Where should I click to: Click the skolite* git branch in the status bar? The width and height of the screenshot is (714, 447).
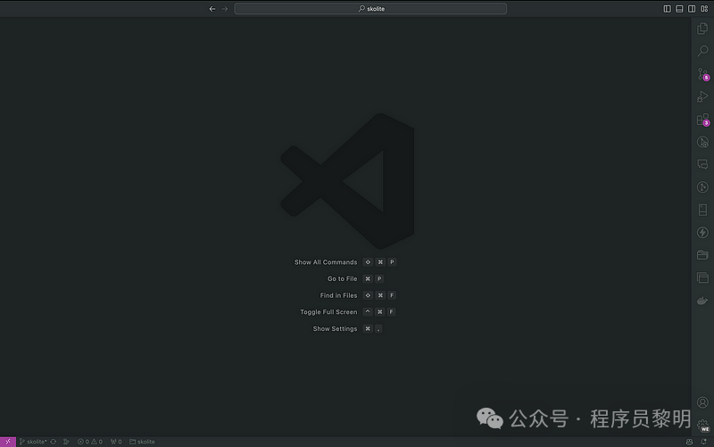click(33, 442)
